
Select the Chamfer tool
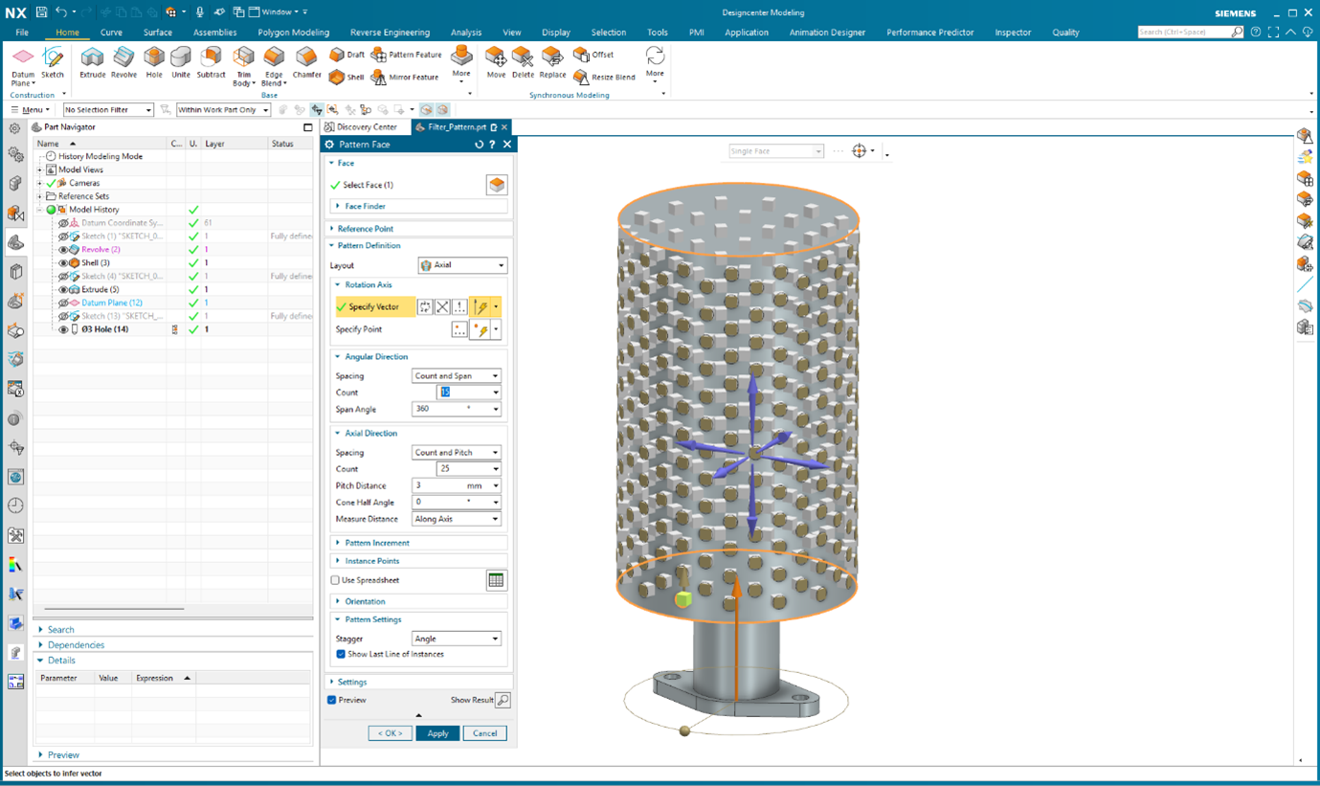click(x=306, y=63)
